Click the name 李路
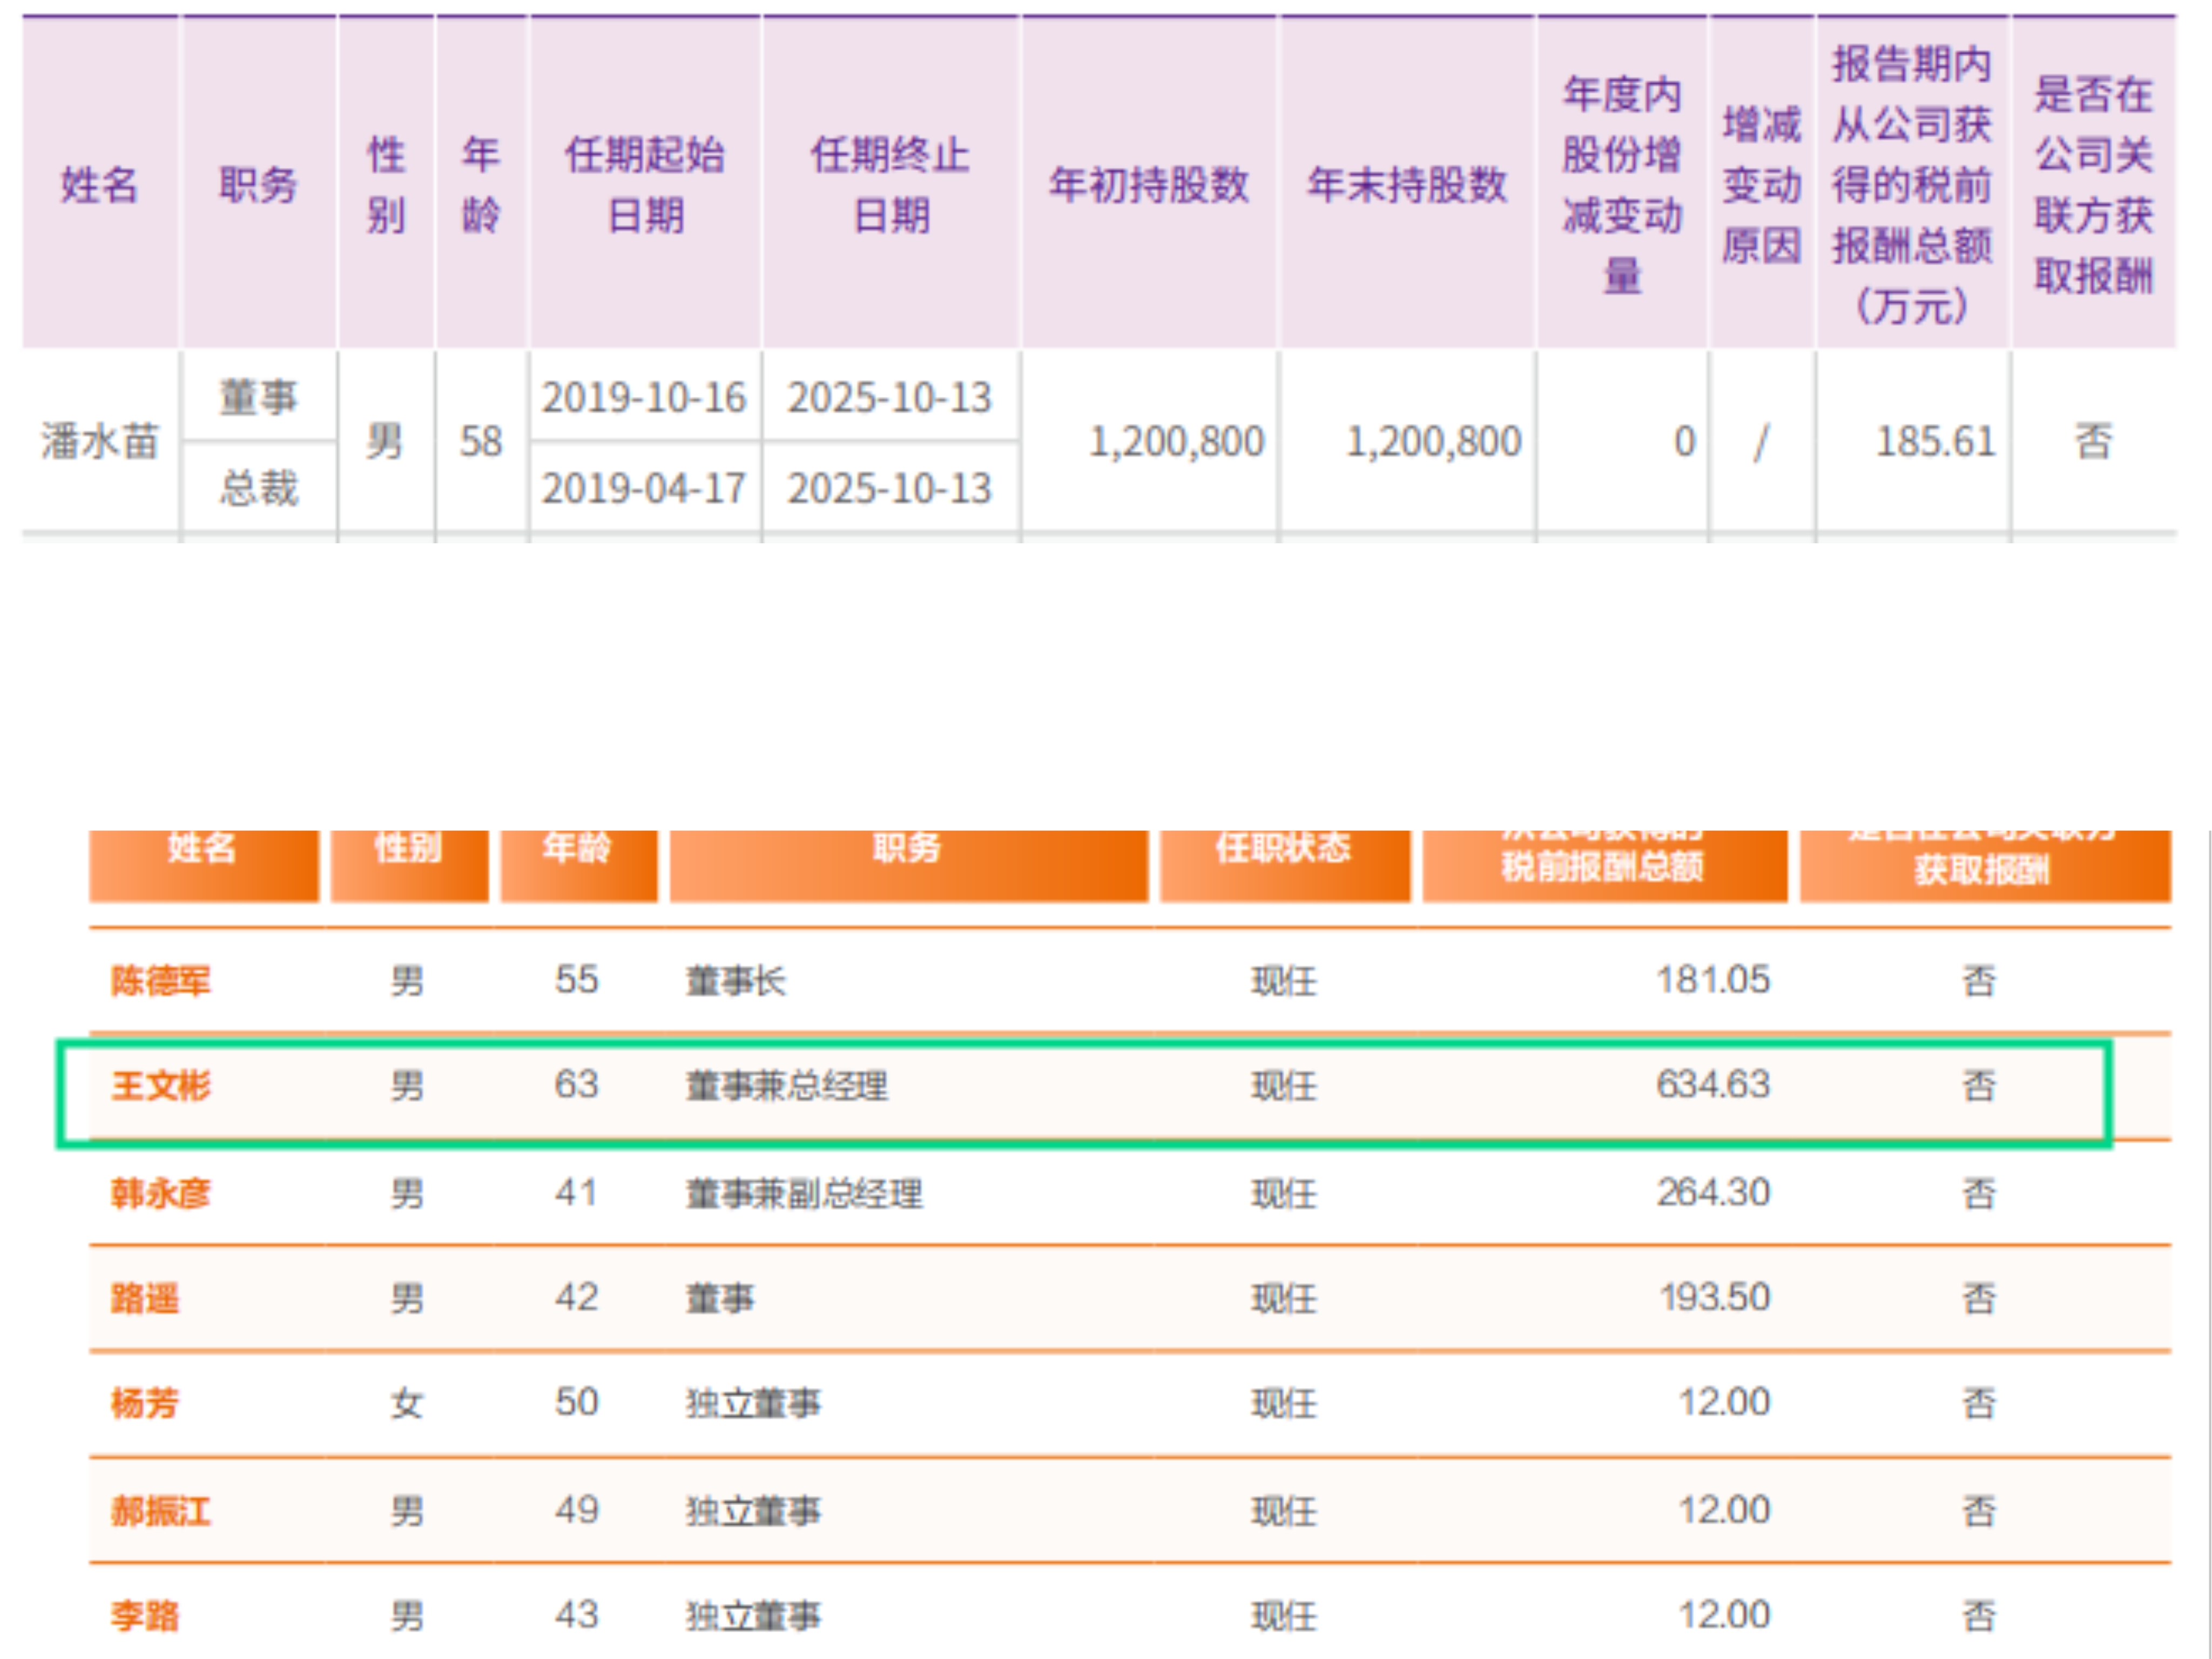This screenshot has width=2212, height=1659. coord(145,1615)
